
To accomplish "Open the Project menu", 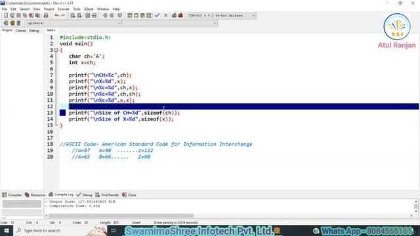I will click(49, 9).
